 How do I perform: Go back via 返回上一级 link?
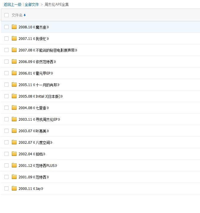point(13,4)
